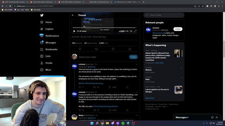Screen dimensions: 225x126
Task: Open File Explorer from the taskbar
Action: click(107, 123)
